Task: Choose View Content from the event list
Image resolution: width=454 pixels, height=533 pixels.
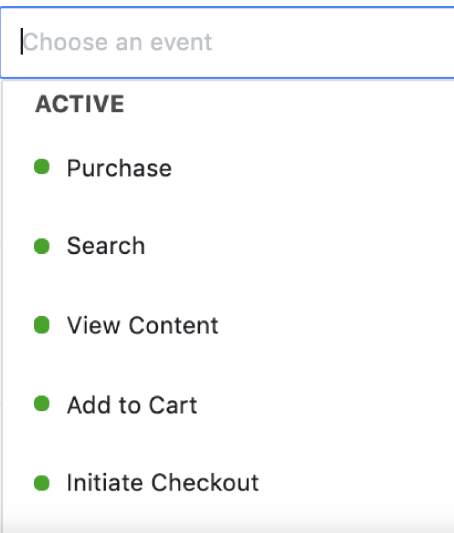Action: point(228,325)
